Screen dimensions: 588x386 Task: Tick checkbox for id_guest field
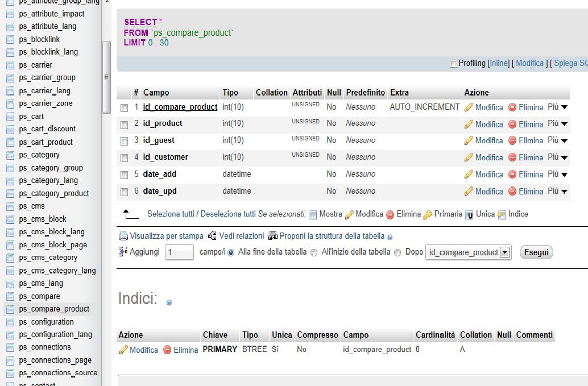coord(124,142)
